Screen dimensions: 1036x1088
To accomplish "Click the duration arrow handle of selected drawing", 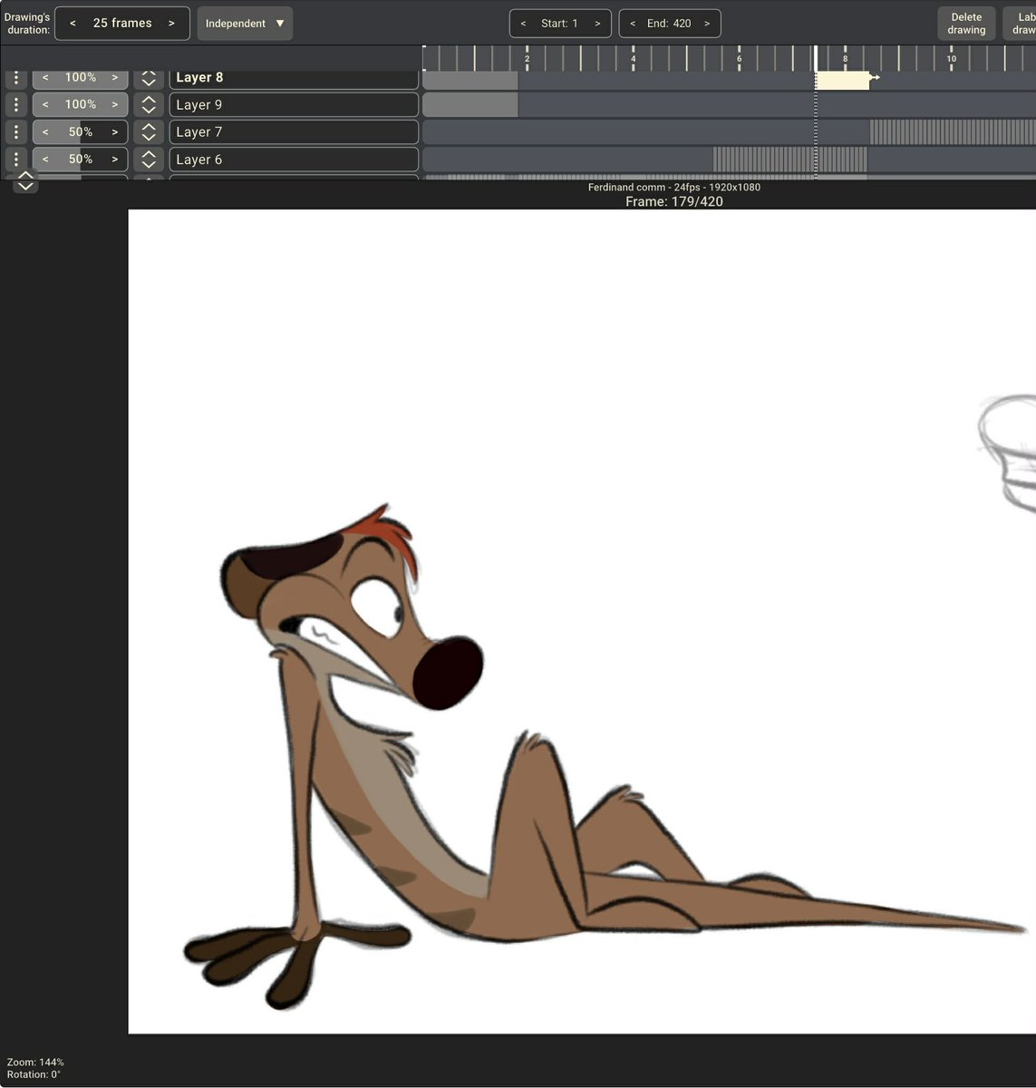I will pyautogui.click(x=875, y=78).
